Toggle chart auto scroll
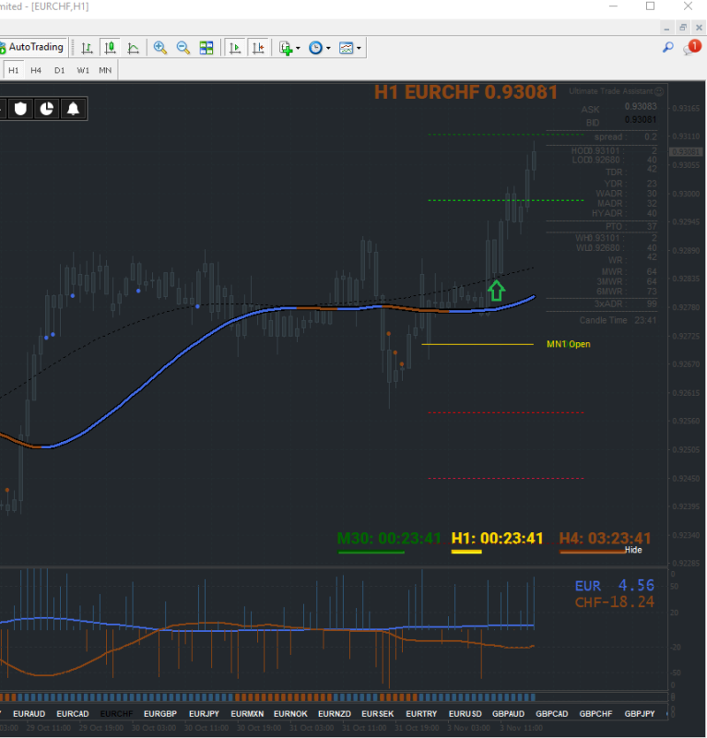 (x=235, y=48)
